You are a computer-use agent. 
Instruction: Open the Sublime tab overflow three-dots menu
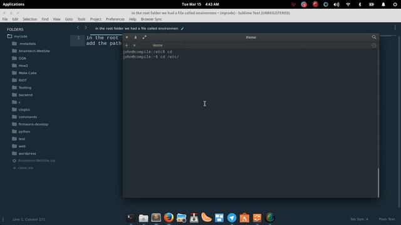pos(395,27)
